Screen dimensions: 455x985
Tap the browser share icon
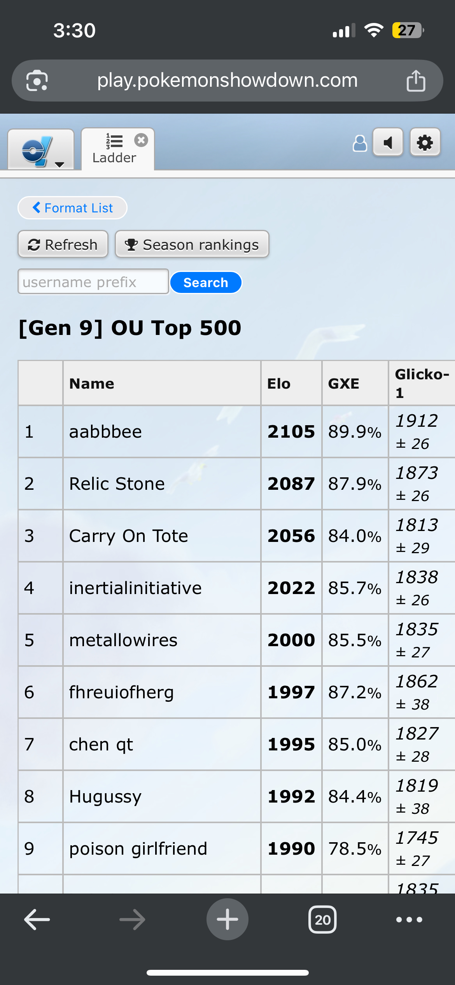(416, 81)
